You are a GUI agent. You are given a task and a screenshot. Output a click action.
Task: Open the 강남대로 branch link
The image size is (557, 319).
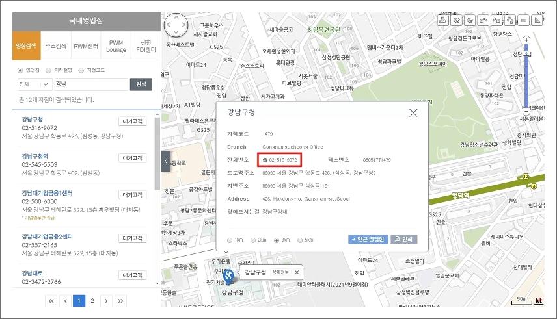coord(32,274)
